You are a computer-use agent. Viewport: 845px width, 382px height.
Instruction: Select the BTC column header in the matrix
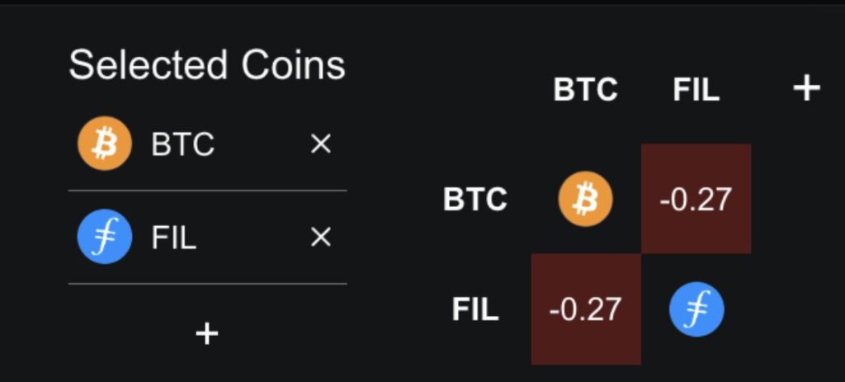pyautogui.click(x=585, y=90)
